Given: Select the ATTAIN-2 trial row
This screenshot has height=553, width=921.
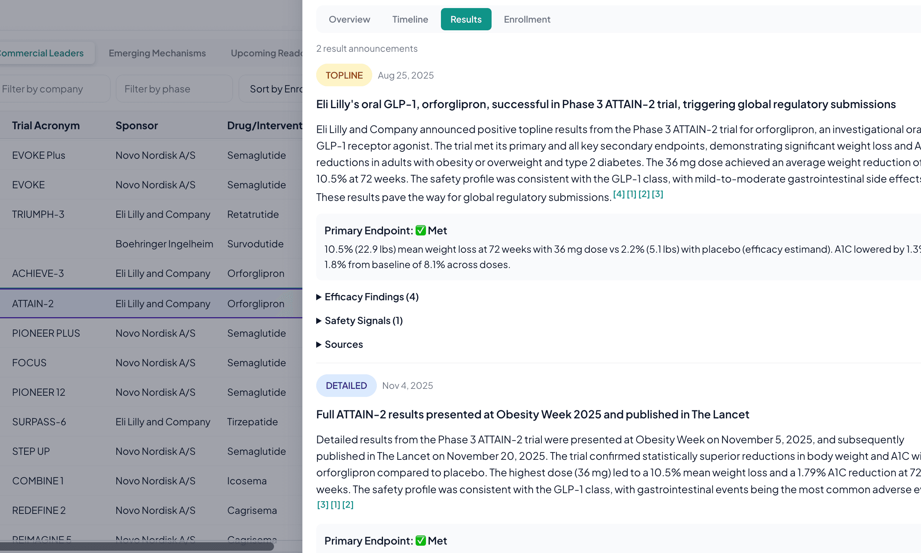Looking at the screenshot, I should pyautogui.click(x=151, y=303).
